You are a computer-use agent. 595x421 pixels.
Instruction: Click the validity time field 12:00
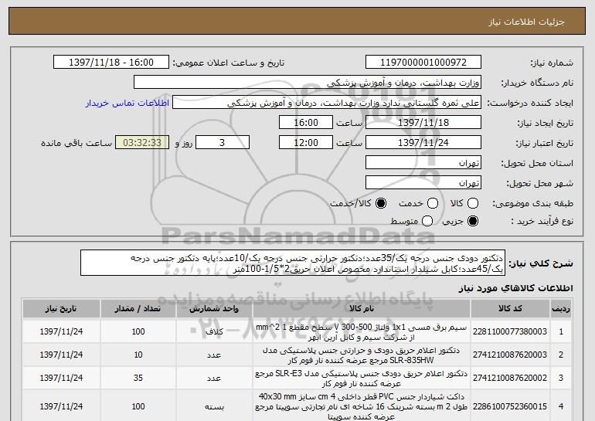pyautogui.click(x=306, y=143)
